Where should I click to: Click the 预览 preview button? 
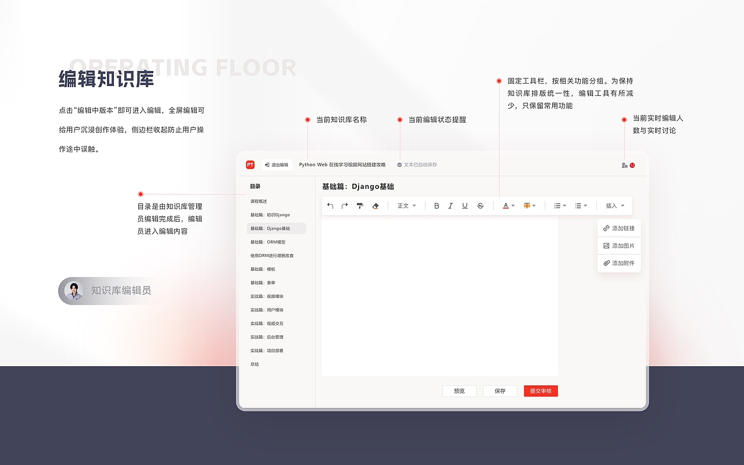pos(459,391)
